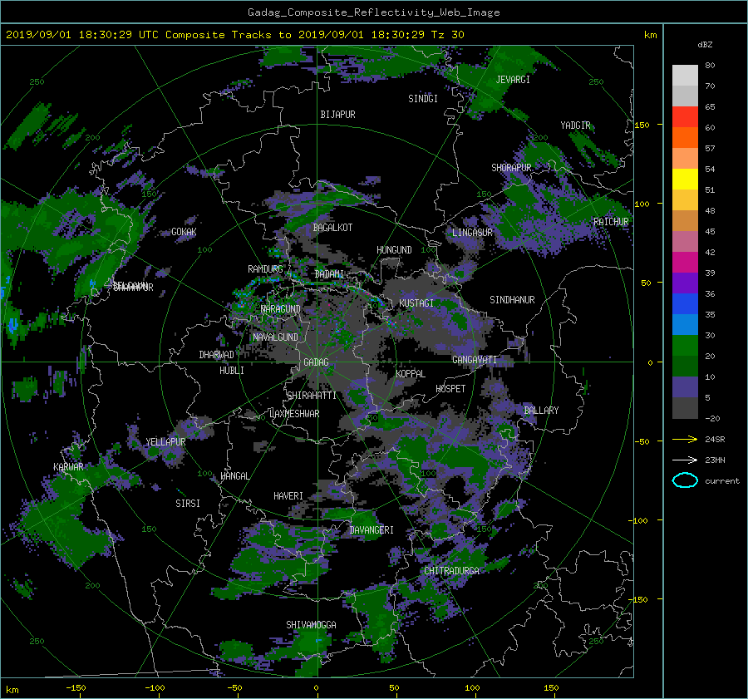
Task: Pick the bright green 20-30 dBZ swatch
Action: click(685, 346)
